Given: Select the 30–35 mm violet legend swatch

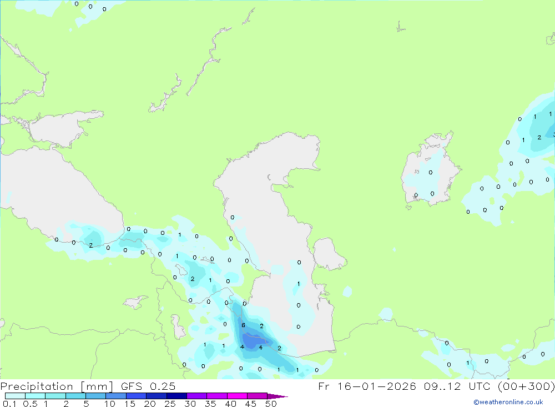Looking at the screenshot, I should tap(197, 396).
